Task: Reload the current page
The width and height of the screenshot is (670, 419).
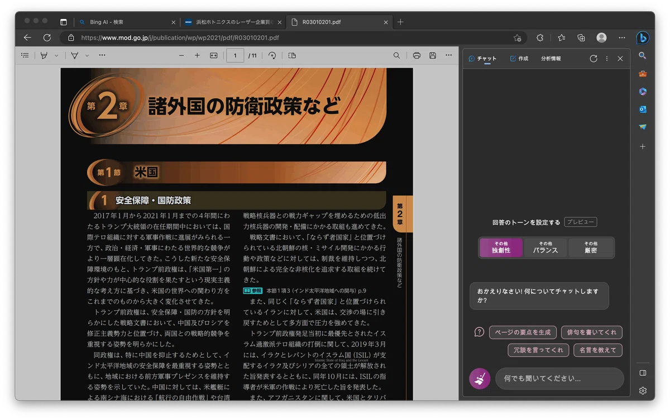Action: click(47, 37)
